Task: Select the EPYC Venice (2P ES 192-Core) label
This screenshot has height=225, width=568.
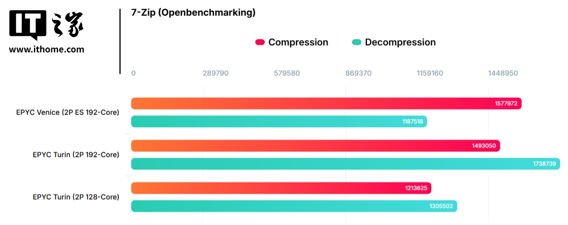Action: click(x=67, y=112)
